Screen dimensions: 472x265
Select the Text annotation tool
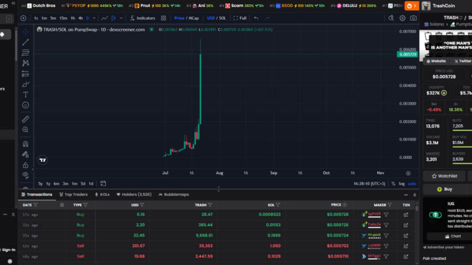[x=26, y=95]
